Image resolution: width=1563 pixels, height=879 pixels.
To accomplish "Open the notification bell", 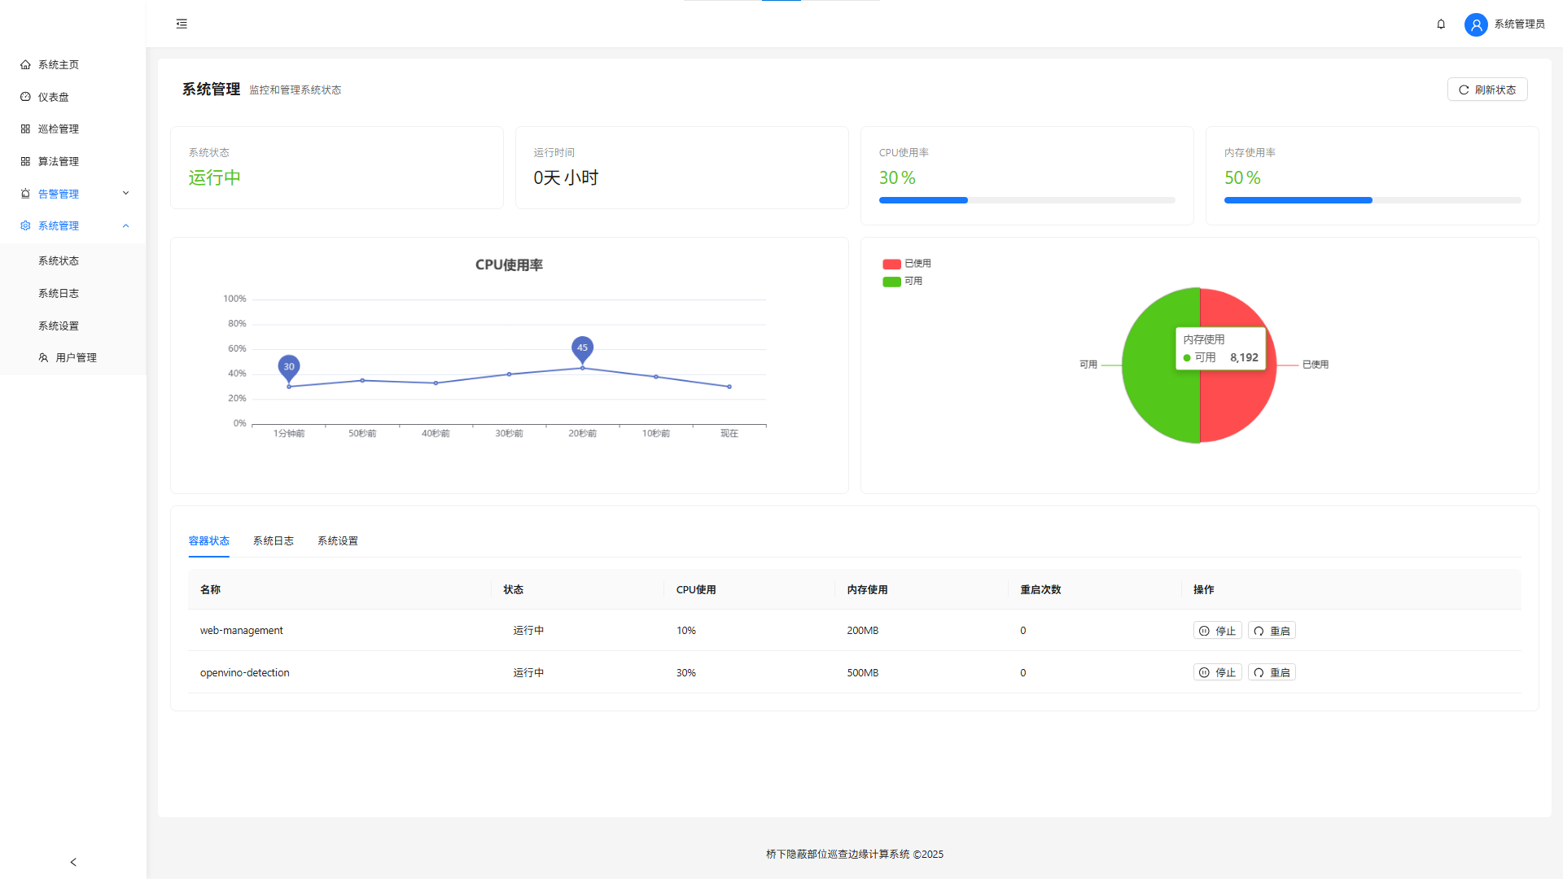I will (1441, 24).
